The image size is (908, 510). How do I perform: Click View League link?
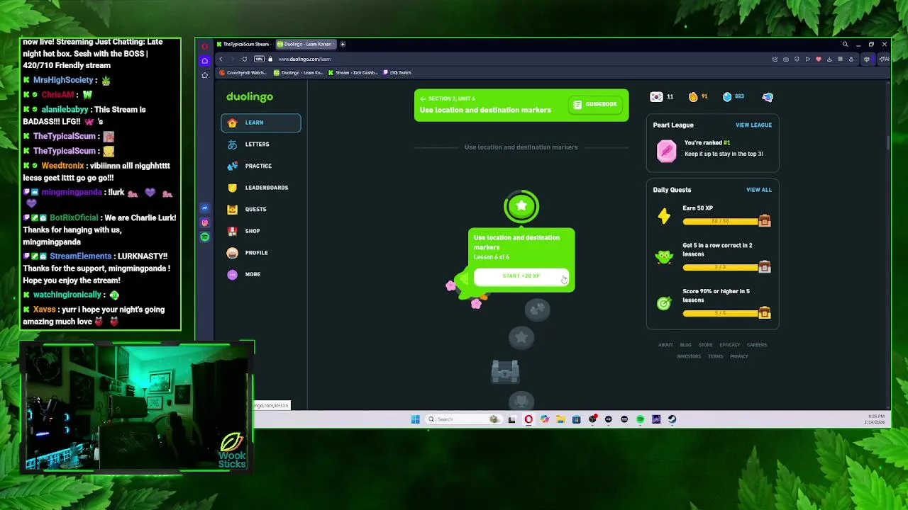753,125
